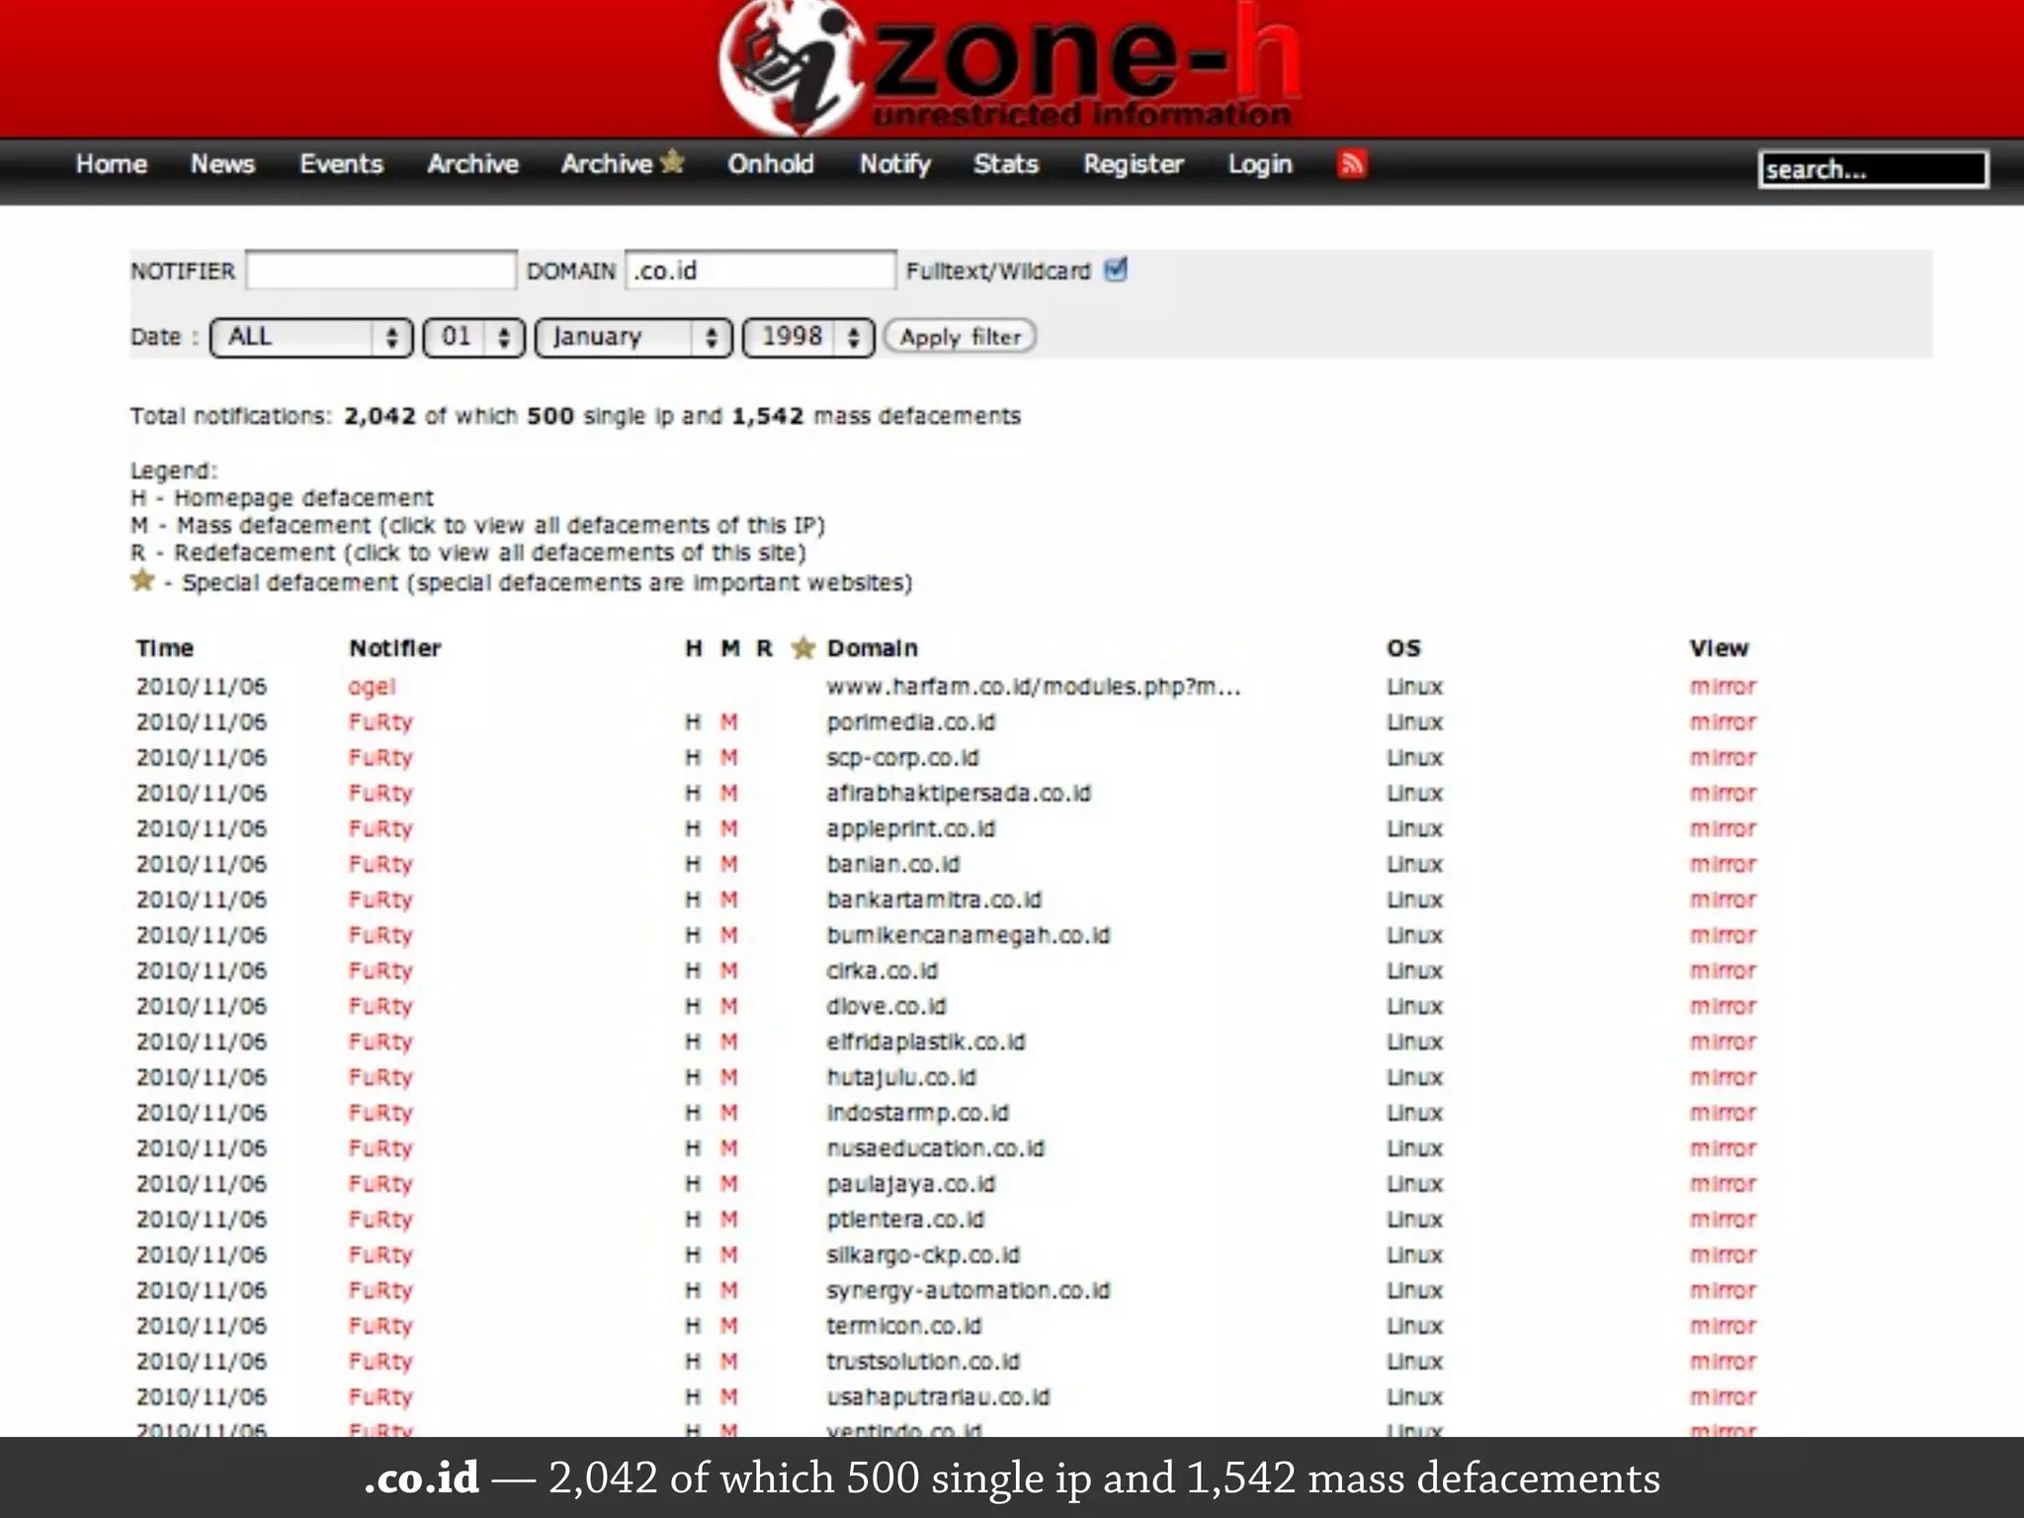This screenshot has height=1518, width=2024.
Task: Focus the DOMAIN input field
Action: coord(760,270)
